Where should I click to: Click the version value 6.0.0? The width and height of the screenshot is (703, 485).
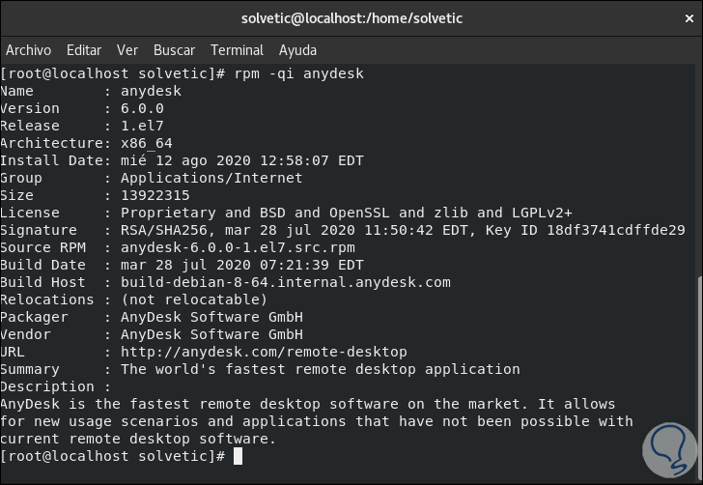pos(142,108)
